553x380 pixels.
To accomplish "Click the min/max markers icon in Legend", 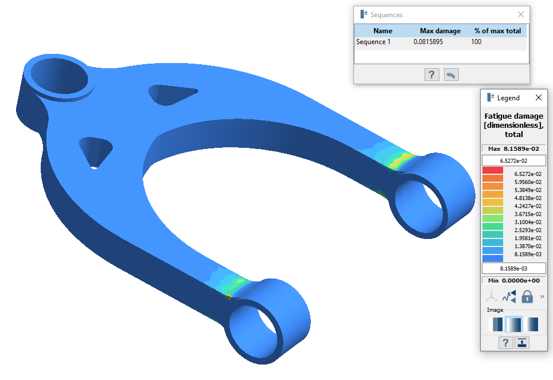I will point(509,296).
